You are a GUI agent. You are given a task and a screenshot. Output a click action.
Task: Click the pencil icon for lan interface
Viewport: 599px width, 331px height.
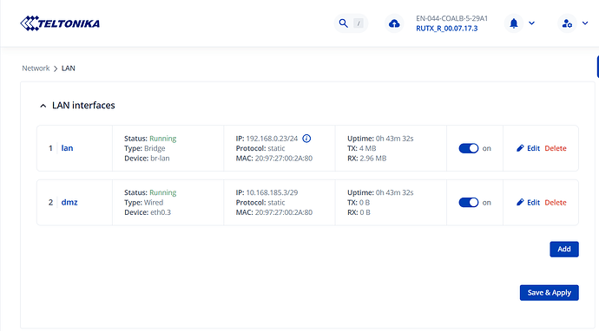click(520, 148)
